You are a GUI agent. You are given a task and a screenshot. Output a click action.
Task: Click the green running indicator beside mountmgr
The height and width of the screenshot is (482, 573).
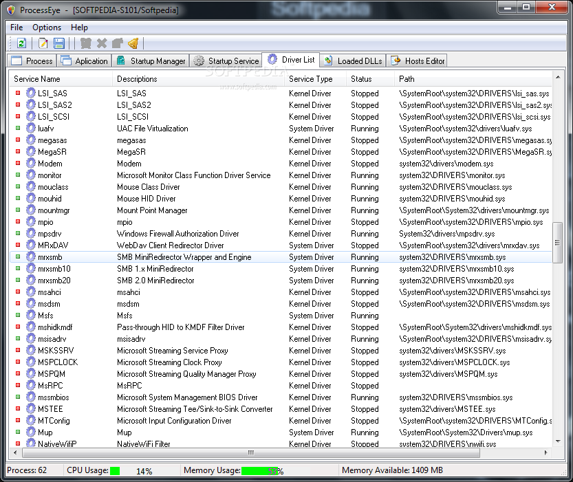point(18,210)
